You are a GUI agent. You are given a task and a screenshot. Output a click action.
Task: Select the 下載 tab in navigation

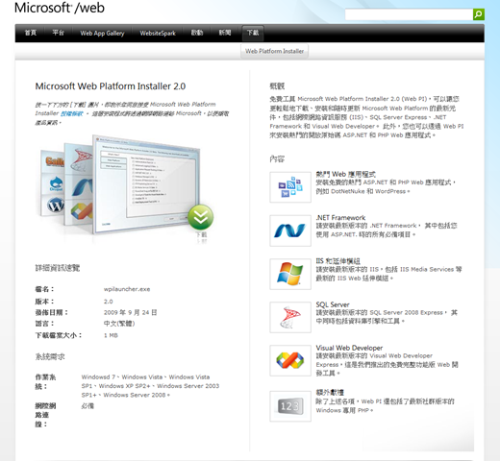[x=253, y=33]
